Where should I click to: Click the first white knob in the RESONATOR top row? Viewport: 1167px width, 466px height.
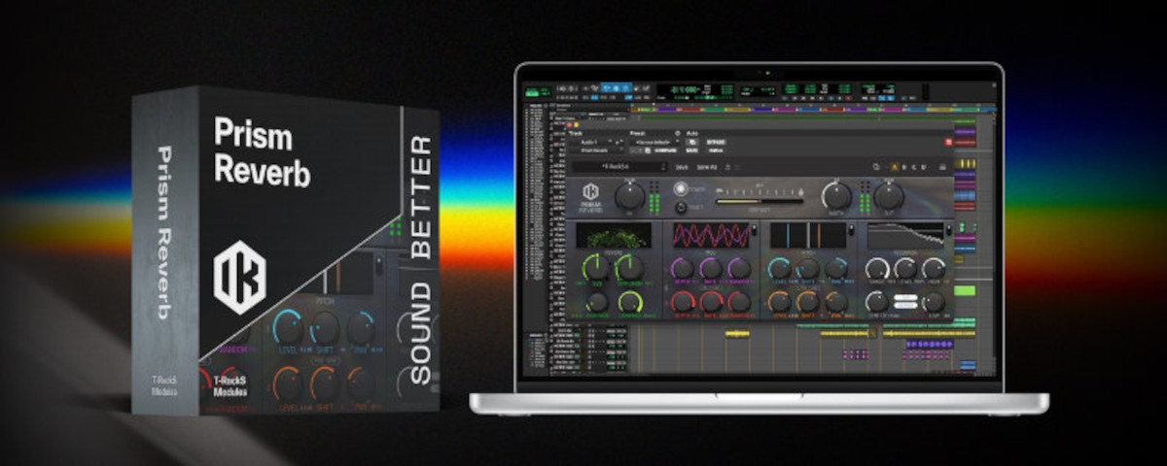pos(877,268)
